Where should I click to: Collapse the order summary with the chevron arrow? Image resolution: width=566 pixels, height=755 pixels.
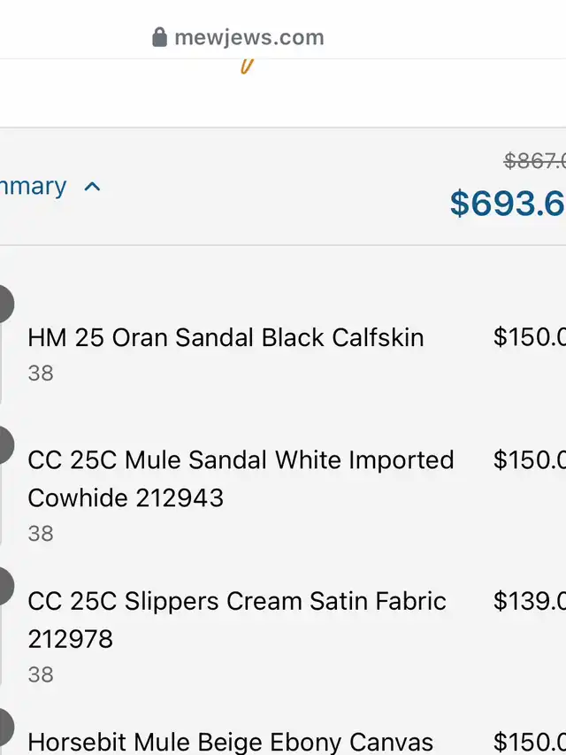[x=92, y=187]
